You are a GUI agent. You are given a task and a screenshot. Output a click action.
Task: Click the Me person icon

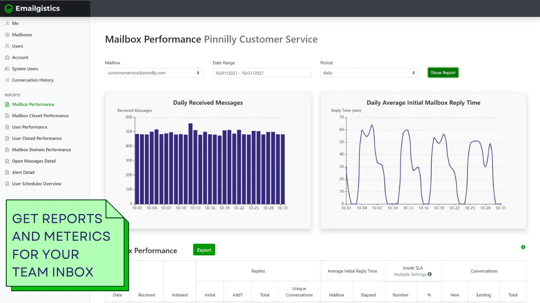[x=7, y=24]
